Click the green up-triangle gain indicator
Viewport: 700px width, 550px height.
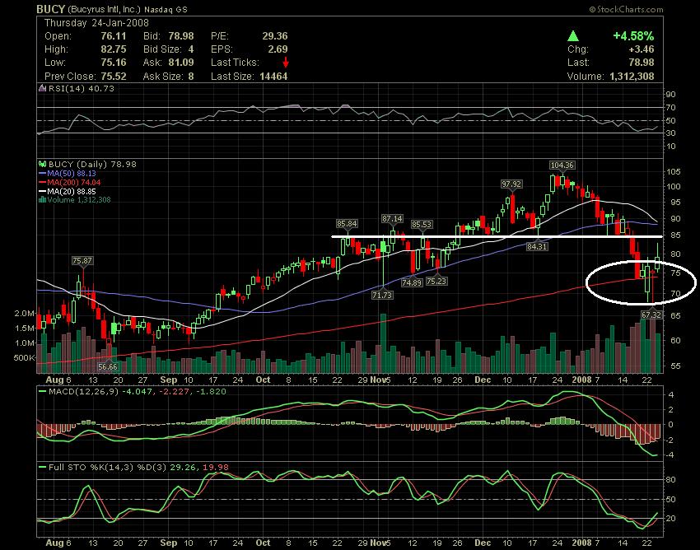[x=573, y=36]
